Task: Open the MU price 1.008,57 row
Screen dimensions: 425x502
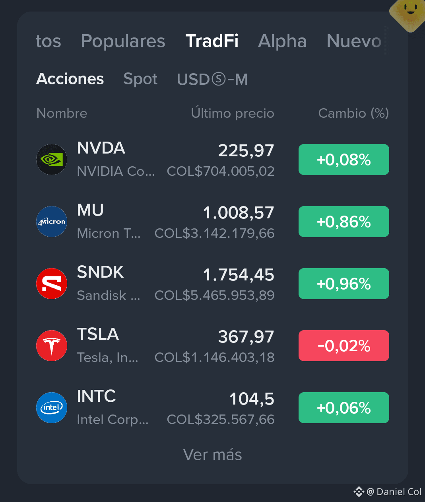Action: tap(213, 222)
